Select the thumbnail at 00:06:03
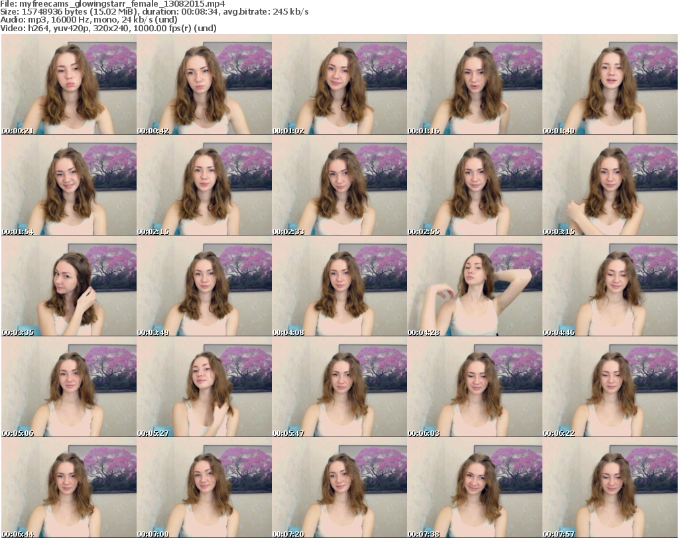This screenshot has height=538, width=679. [475, 387]
